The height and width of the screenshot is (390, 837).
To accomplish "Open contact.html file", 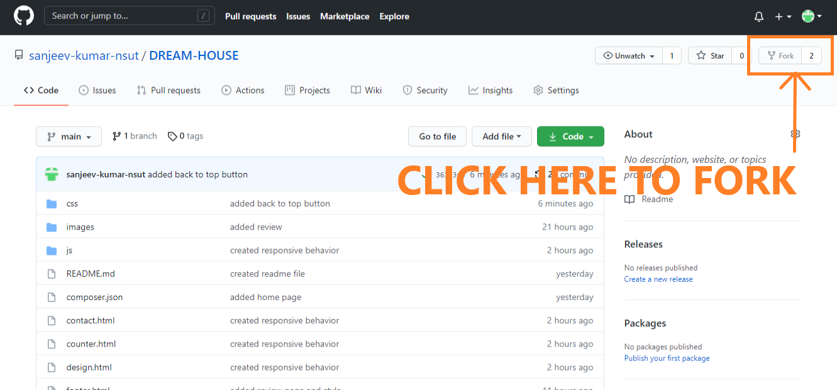I will (91, 320).
